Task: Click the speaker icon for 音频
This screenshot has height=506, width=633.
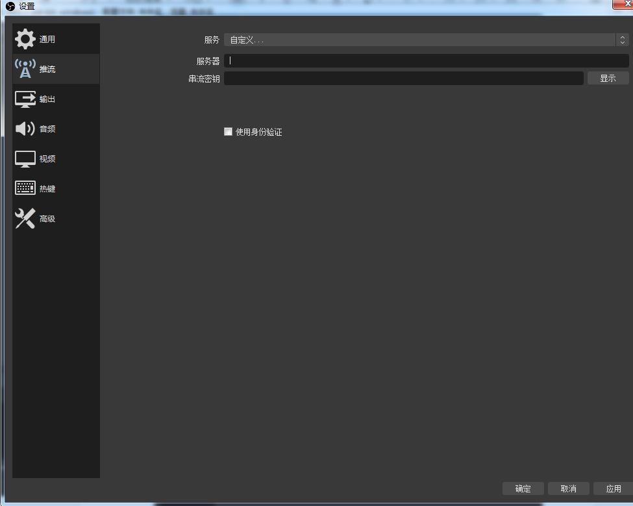Action: (x=25, y=129)
